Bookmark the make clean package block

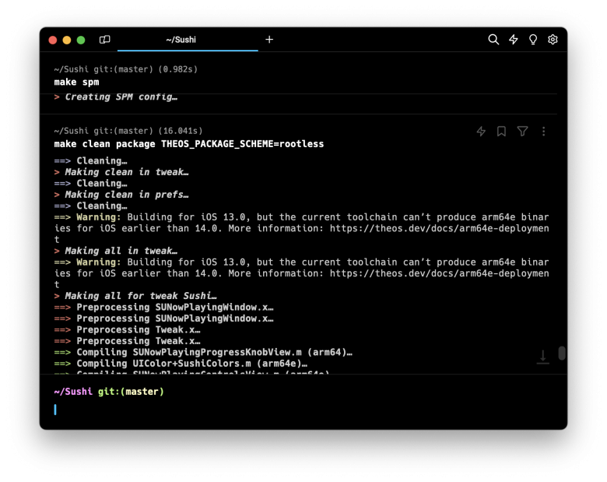click(x=501, y=132)
